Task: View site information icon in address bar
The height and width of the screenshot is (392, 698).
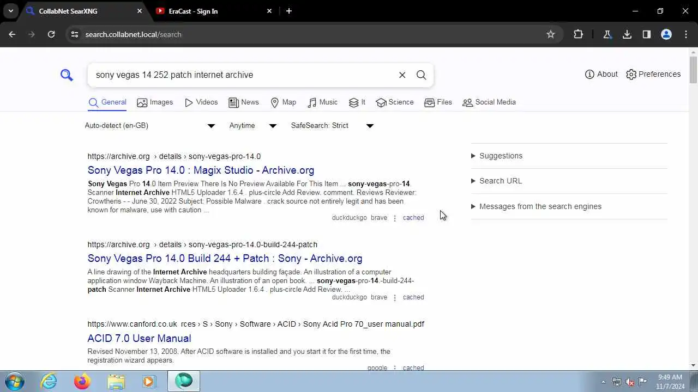Action: tap(75, 34)
